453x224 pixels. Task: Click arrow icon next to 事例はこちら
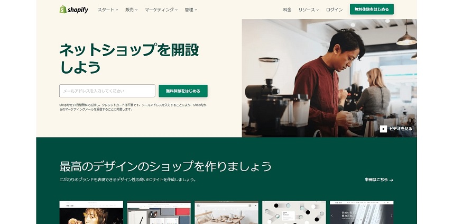click(391, 180)
